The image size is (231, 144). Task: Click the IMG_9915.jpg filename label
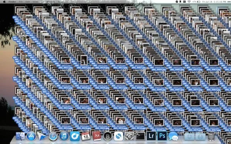(x=121, y=108)
